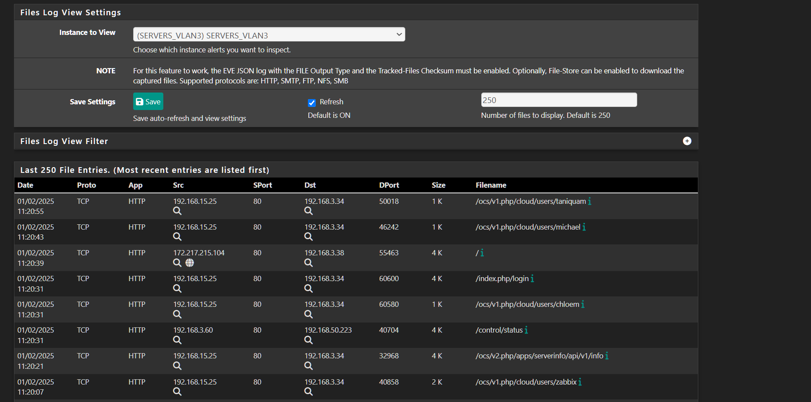Click Dst magnifier under 192.168.3.38
The height and width of the screenshot is (402, 811).
tap(308, 263)
